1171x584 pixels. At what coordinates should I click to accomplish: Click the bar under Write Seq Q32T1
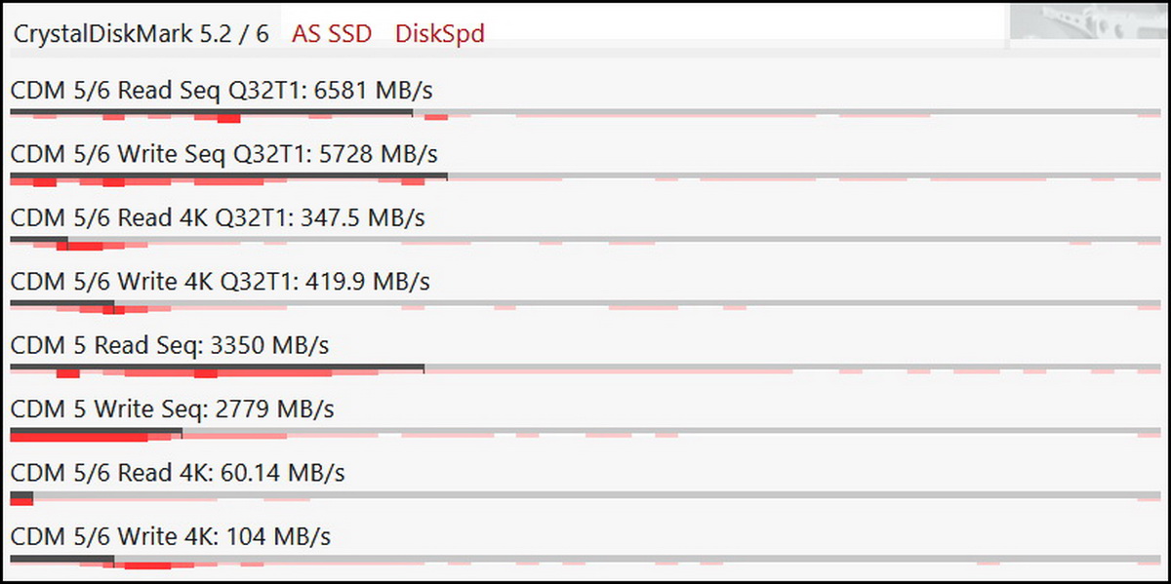tap(228, 176)
